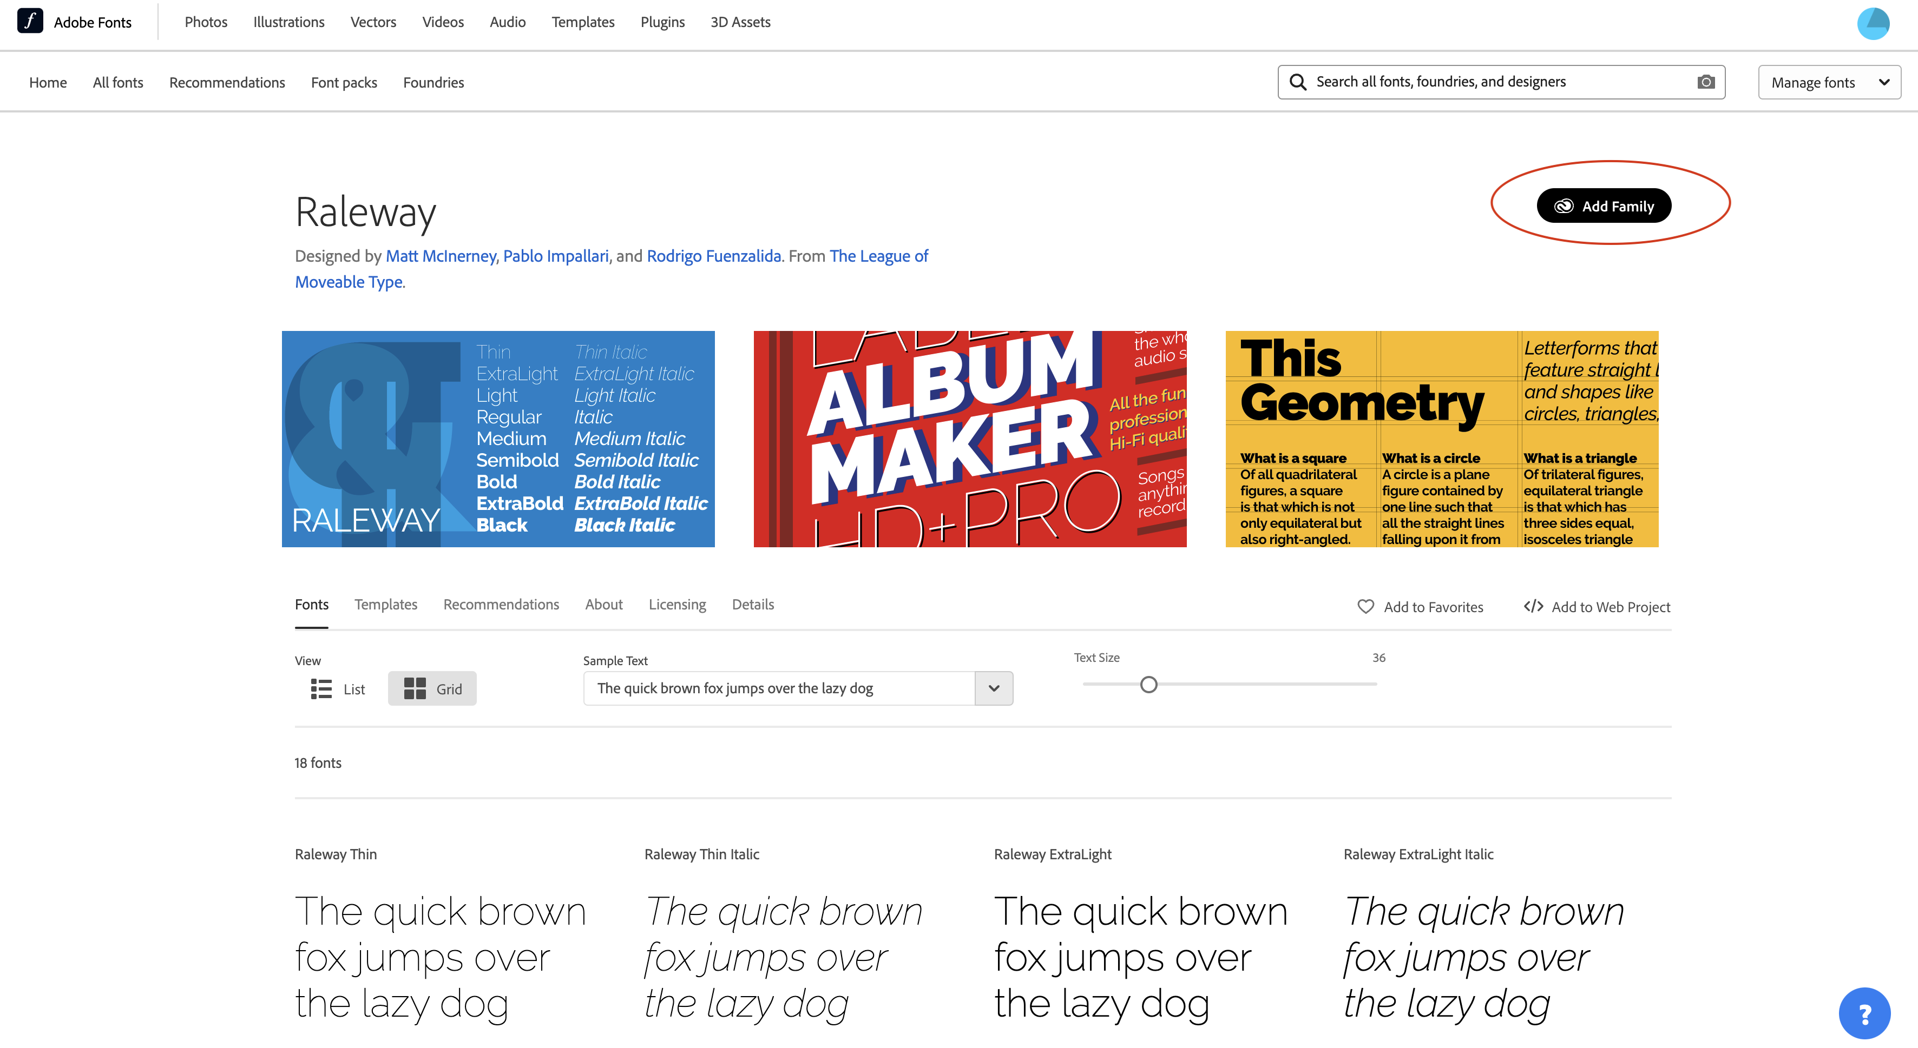Switch to the Licensing tab
1918x1048 pixels.
pyautogui.click(x=677, y=605)
